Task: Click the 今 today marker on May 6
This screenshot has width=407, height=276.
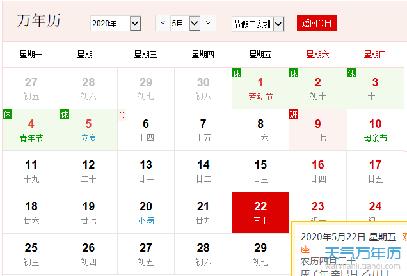Action: (122, 115)
